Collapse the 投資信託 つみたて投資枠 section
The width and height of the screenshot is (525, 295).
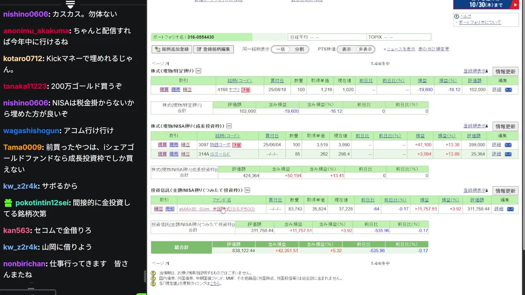247,191
